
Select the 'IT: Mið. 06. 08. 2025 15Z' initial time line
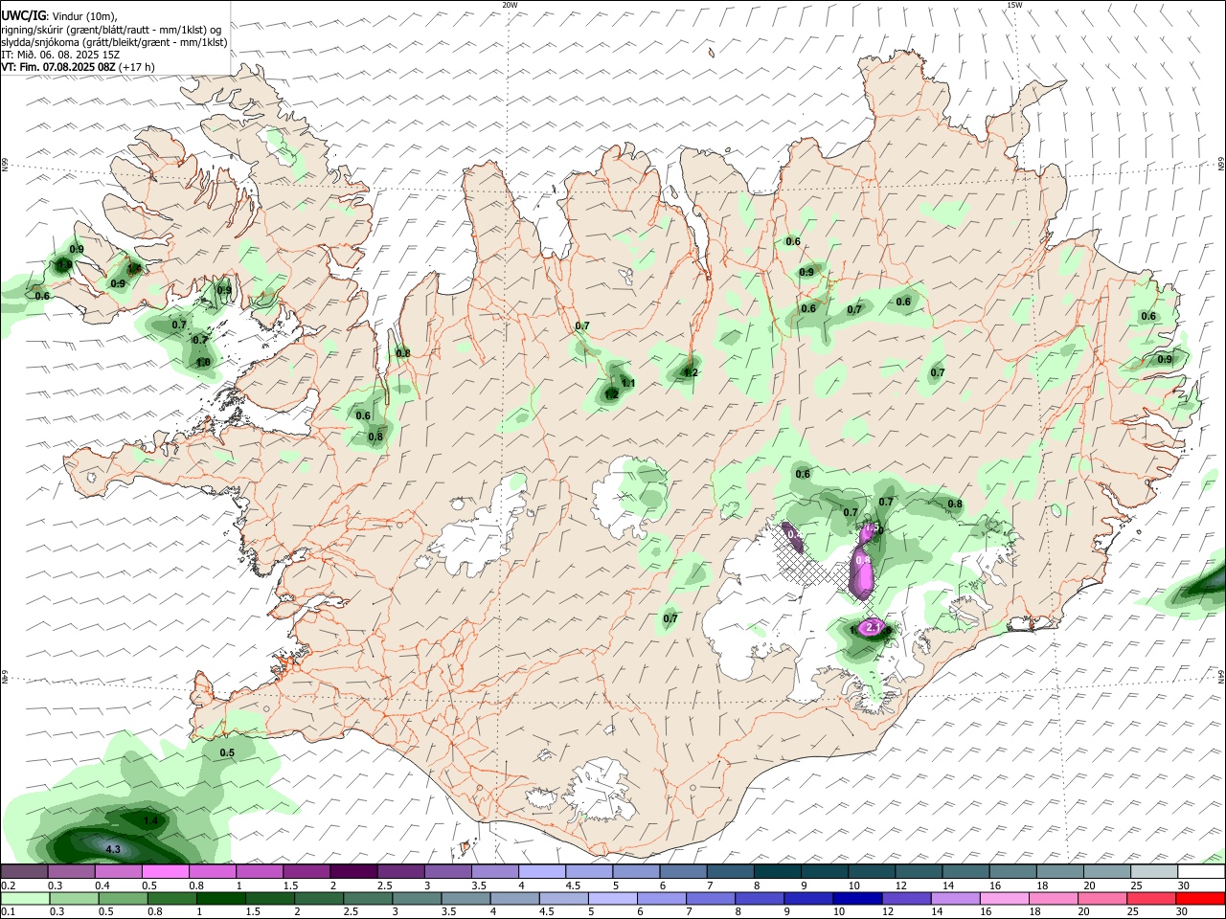(x=60, y=55)
